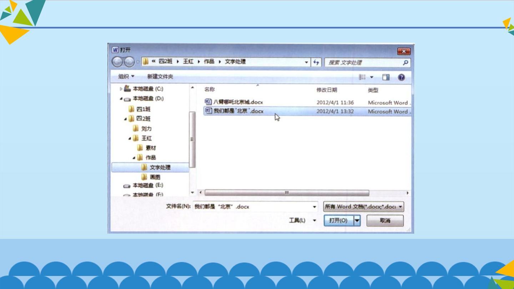This screenshot has height=289, width=514.
Task: Open the file type filter dropdown
Action: pyautogui.click(x=363, y=207)
